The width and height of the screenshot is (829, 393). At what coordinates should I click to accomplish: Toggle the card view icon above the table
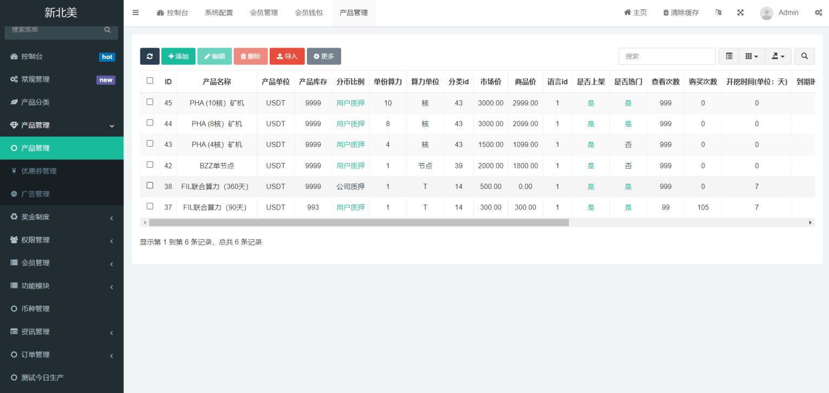[728, 56]
